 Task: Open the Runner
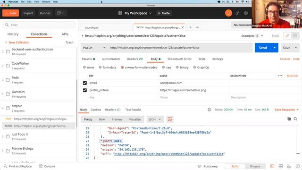[45, 13]
